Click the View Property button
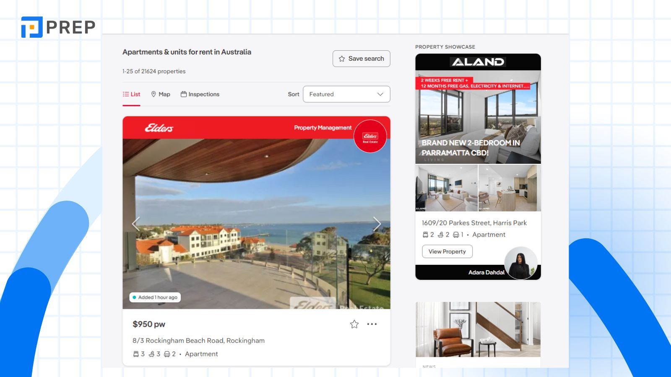Viewport: 671px width, 377px height. point(447,251)
